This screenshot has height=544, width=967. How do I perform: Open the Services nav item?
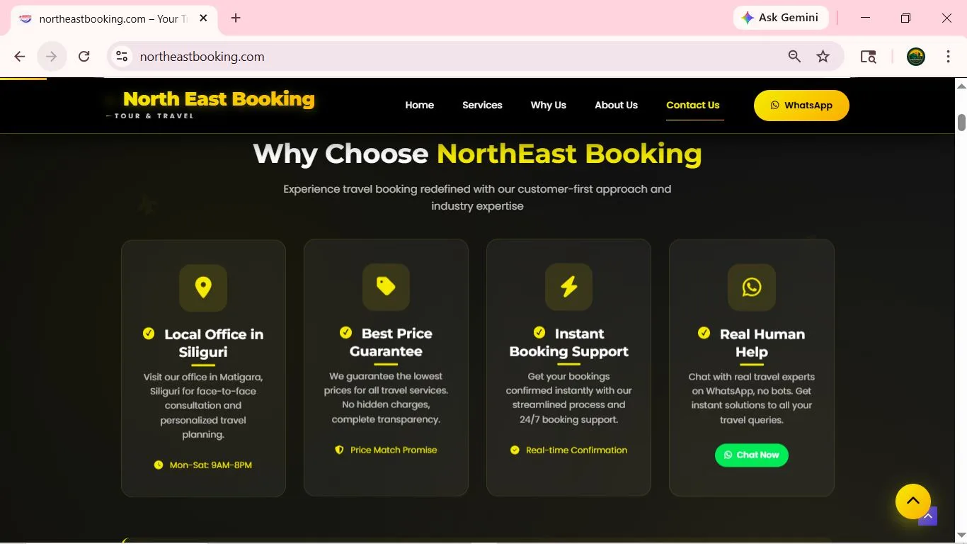482,105
